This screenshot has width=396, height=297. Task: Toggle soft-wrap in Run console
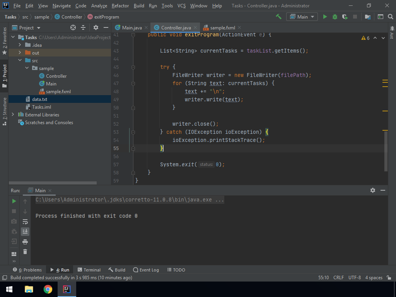point(25,222)
